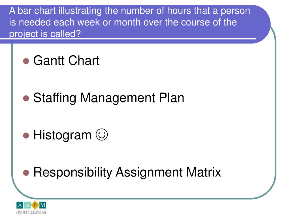Viewport: 290px width, 218px height.
Task: Click bullet beside Responsibility Assignment Matrix
Action: click(26, 173)
